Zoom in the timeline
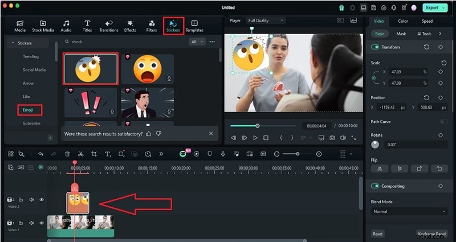This screenshot has width=456, height=242. pos(319,154)
